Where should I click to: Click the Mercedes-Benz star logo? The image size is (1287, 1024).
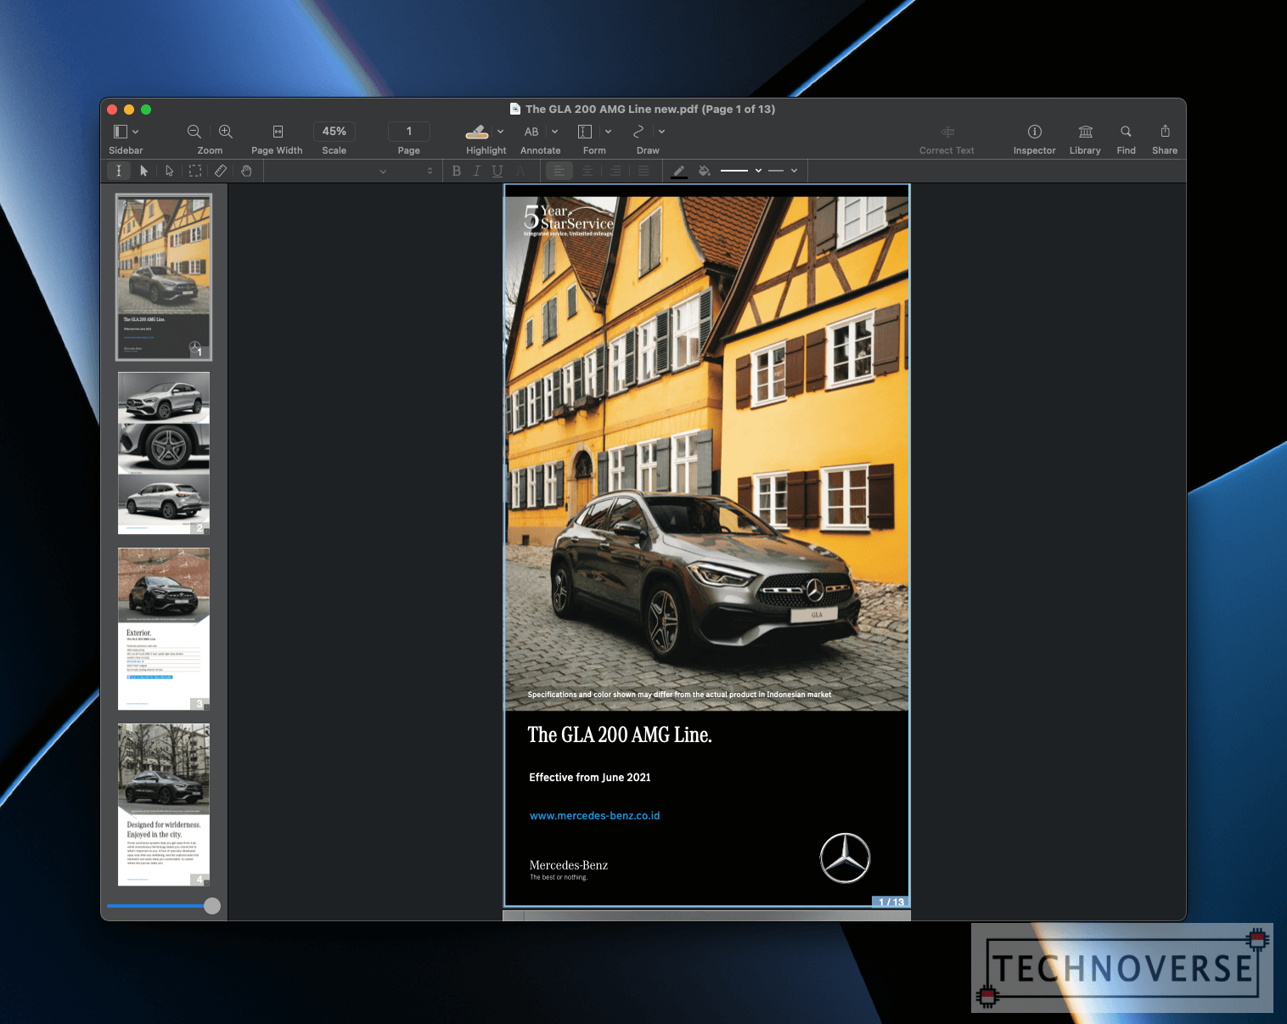coord(845,858)
